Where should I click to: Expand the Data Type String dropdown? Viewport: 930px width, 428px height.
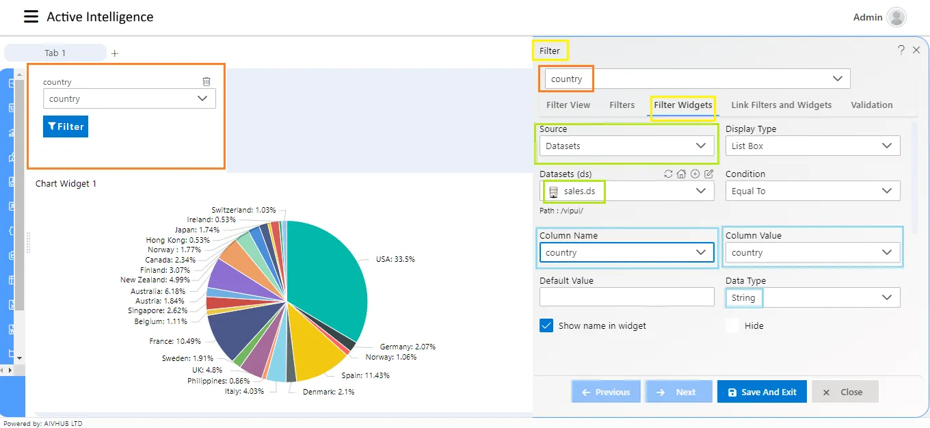coord(813,297)
